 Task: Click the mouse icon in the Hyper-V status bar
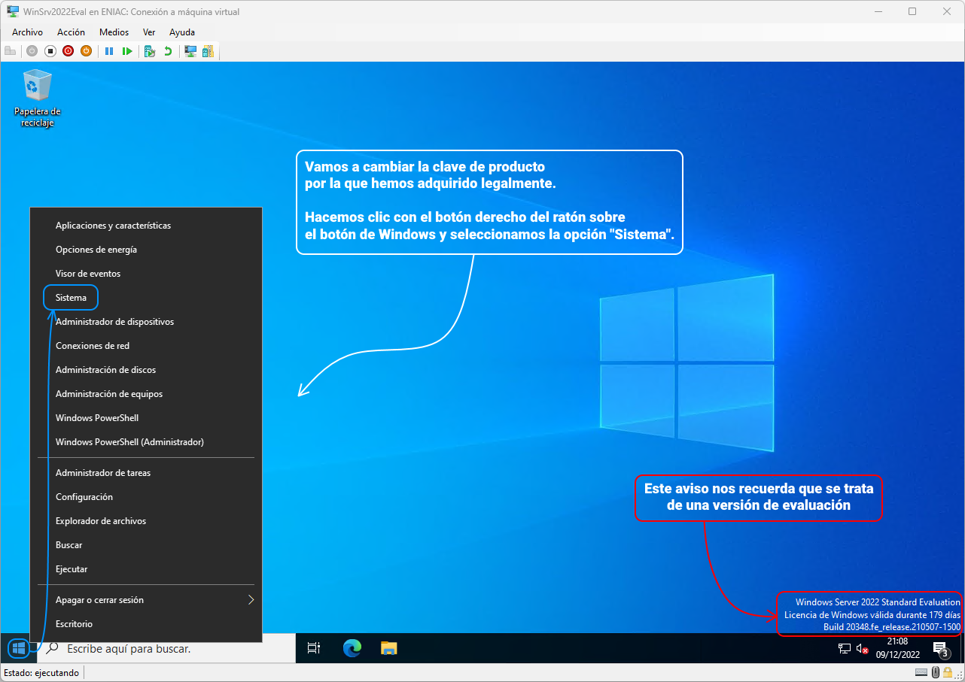point(936,672)
